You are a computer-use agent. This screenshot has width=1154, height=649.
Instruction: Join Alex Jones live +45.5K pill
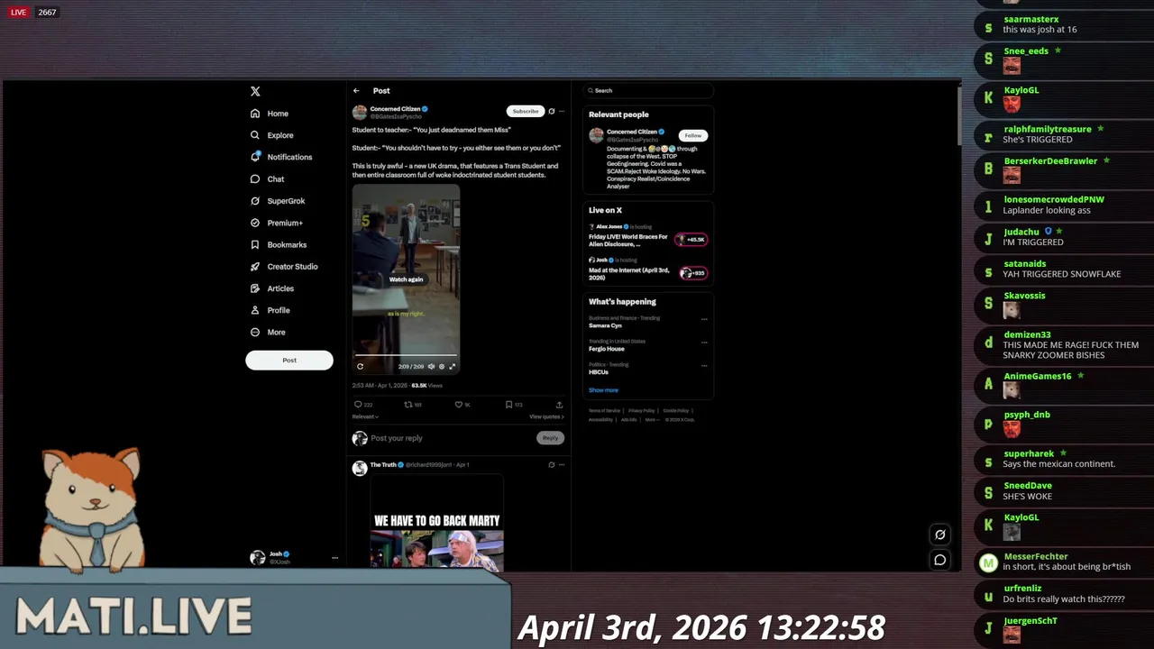pyautogui.click(x=692, y=239)
